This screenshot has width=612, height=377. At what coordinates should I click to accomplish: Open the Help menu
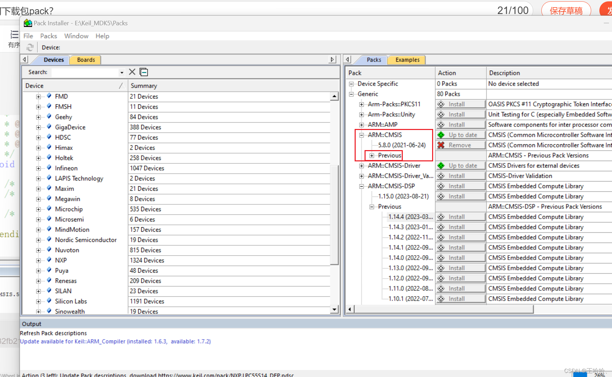point(102,36)
